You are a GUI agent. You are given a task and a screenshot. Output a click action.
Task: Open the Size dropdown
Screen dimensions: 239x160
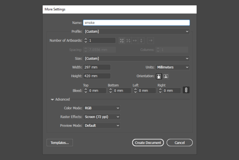tap(136, 59)
